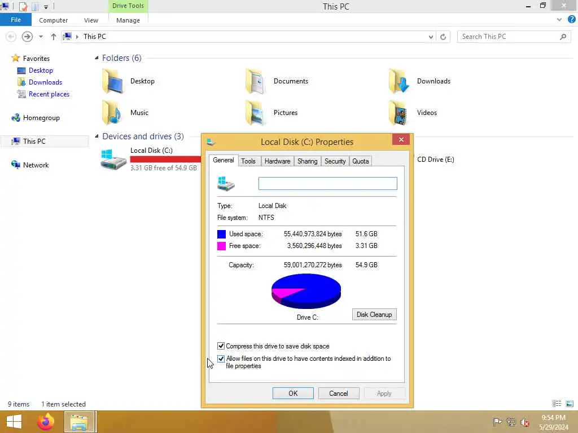
Task: Open Customize Quick Access Toolbar dropdown
Action: pyautogui.click(x=46, y=7)
